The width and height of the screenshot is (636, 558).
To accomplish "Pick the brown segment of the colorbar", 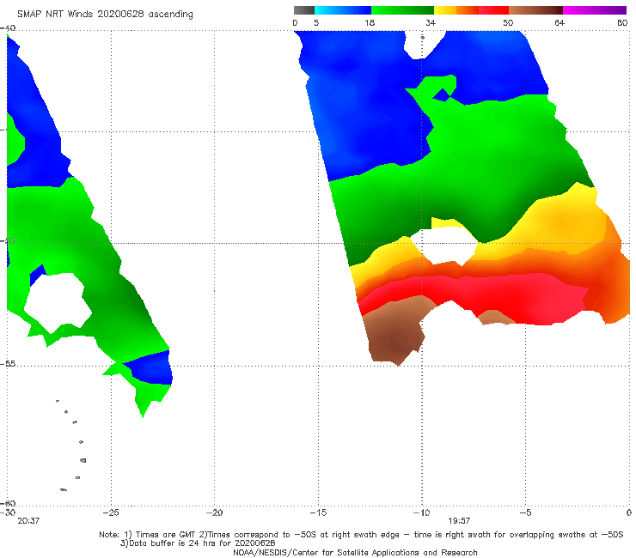I will coord(535,10).
